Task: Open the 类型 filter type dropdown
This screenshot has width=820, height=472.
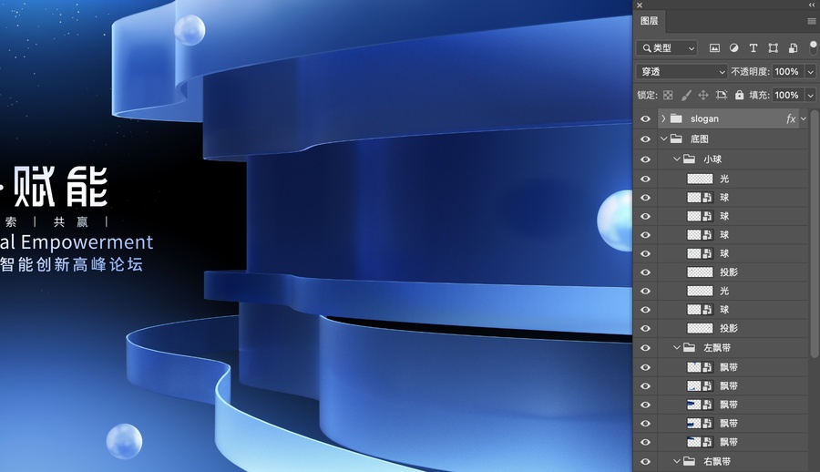Action: pos(667,48)
